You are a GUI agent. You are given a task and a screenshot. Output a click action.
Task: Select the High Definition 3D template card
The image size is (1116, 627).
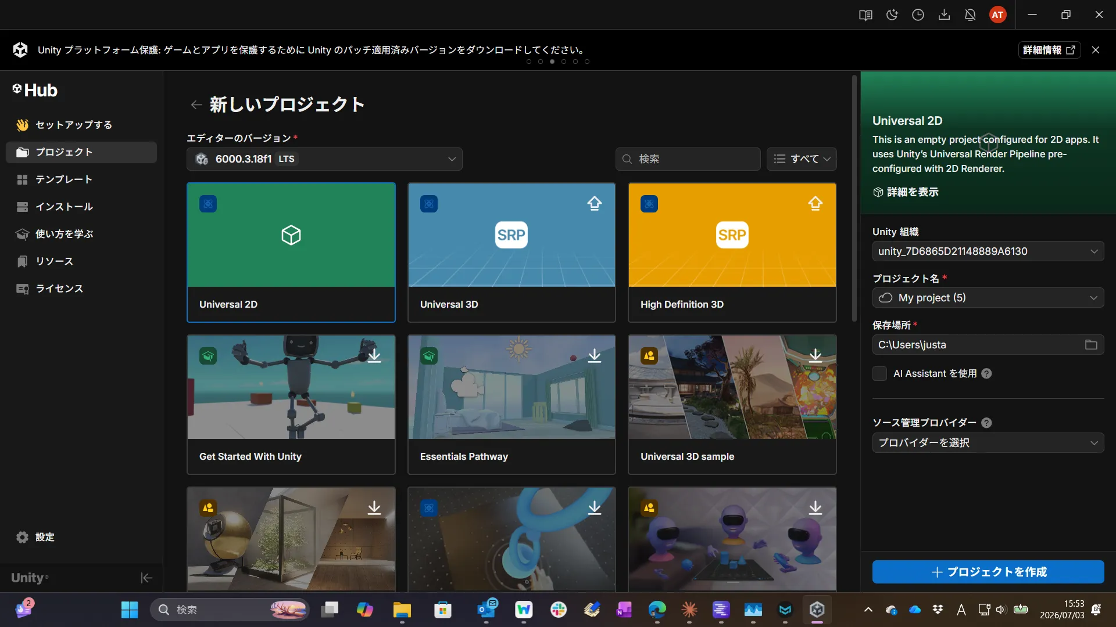(732, 253)
